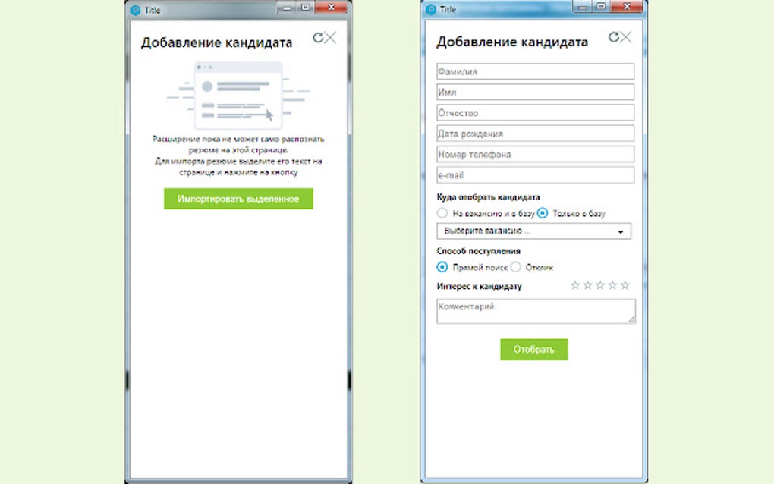774x484 pixels.
Task: Set candidate interest to one star
Action: [575, 285]
